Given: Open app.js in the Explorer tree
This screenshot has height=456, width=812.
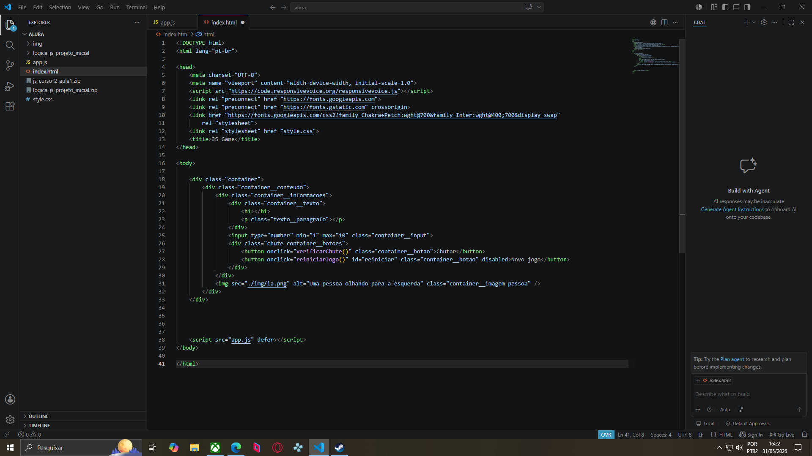Looking at the screenshot, I should pyautogui.click(x=83, y=62).
